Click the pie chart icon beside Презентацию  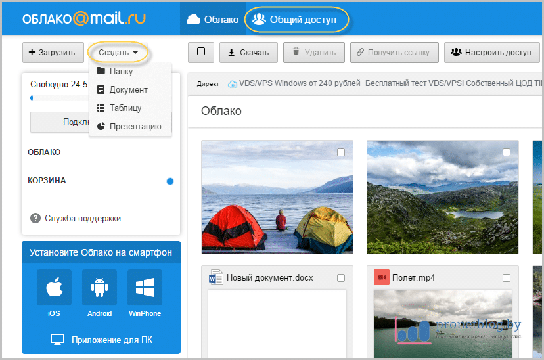coord(101,126)
